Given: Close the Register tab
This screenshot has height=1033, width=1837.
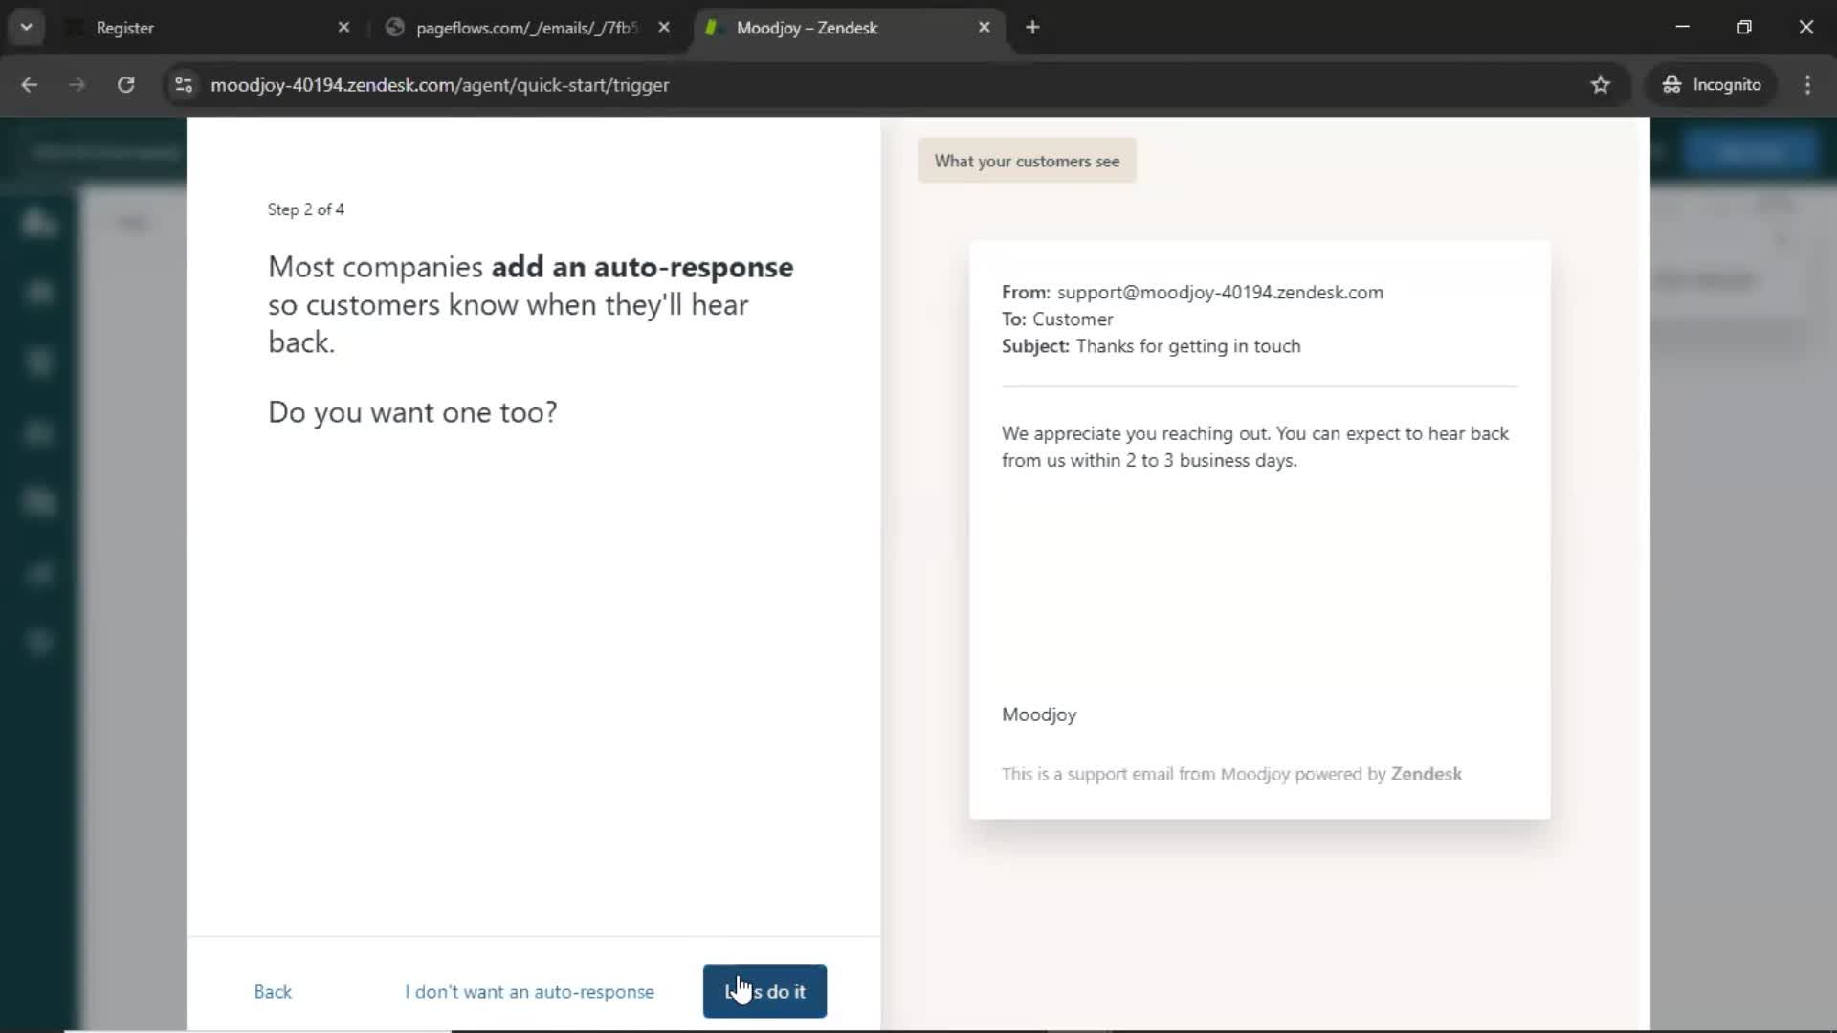Looking at the screenshot, I should point(343,28).
